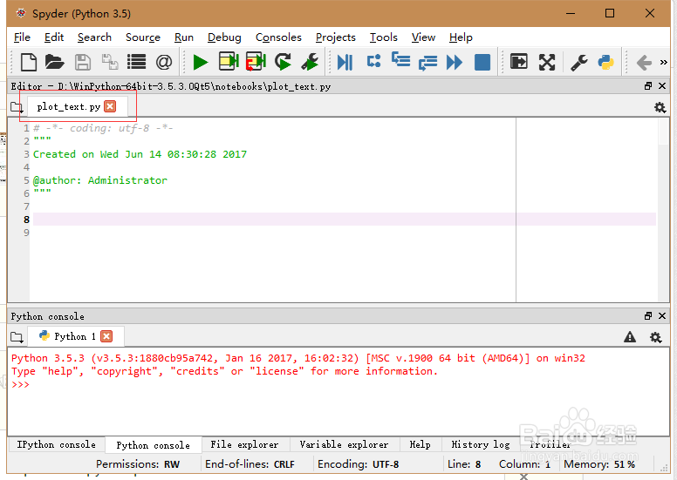The height and width of the screenshot is (480, 677).
Task: Open file switcher list icon
Action: (x=136, y=62)
